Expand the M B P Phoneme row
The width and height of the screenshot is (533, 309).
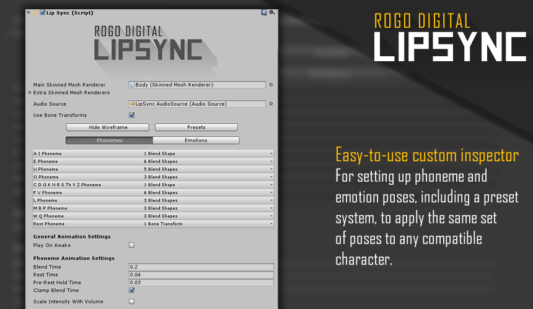click(x=153, y=208)
